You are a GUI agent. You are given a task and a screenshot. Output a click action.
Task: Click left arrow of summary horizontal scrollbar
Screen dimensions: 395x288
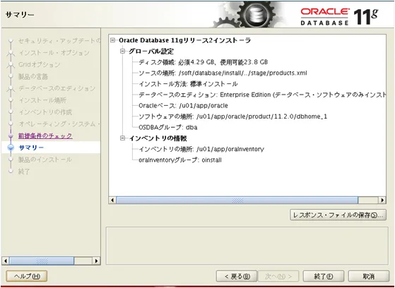point(112,200)
